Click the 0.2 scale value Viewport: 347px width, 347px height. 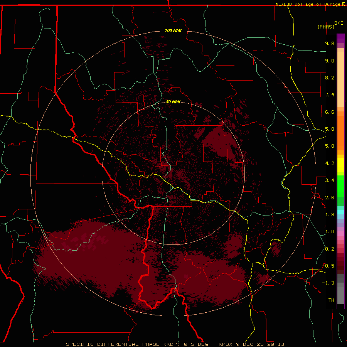[x=330, y=249]
